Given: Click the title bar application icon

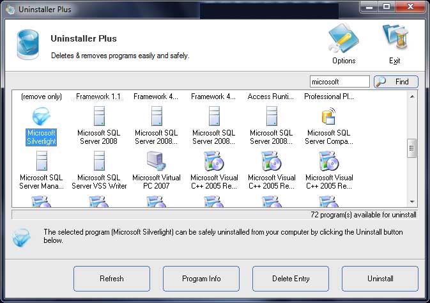Looking at the screenshot, I should pyautogui.click(x=10, y=10).
